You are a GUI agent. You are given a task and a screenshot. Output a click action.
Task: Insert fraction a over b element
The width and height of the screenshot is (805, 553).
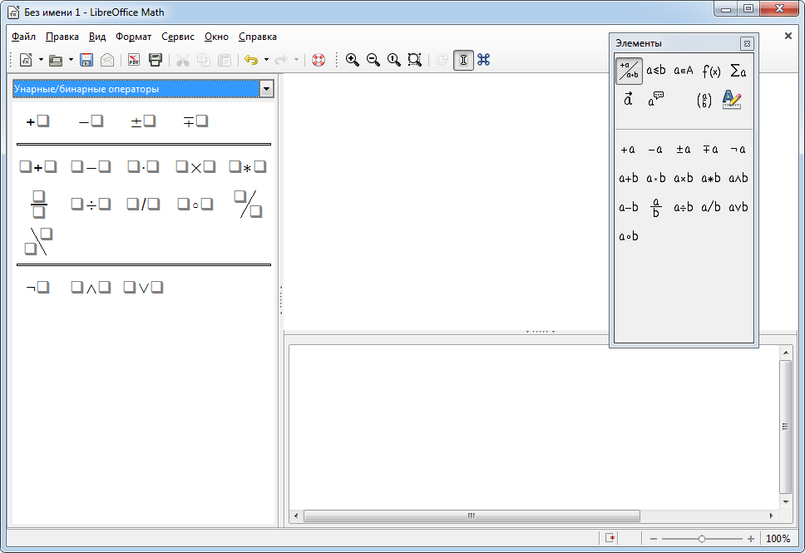(x=656, y=207)
